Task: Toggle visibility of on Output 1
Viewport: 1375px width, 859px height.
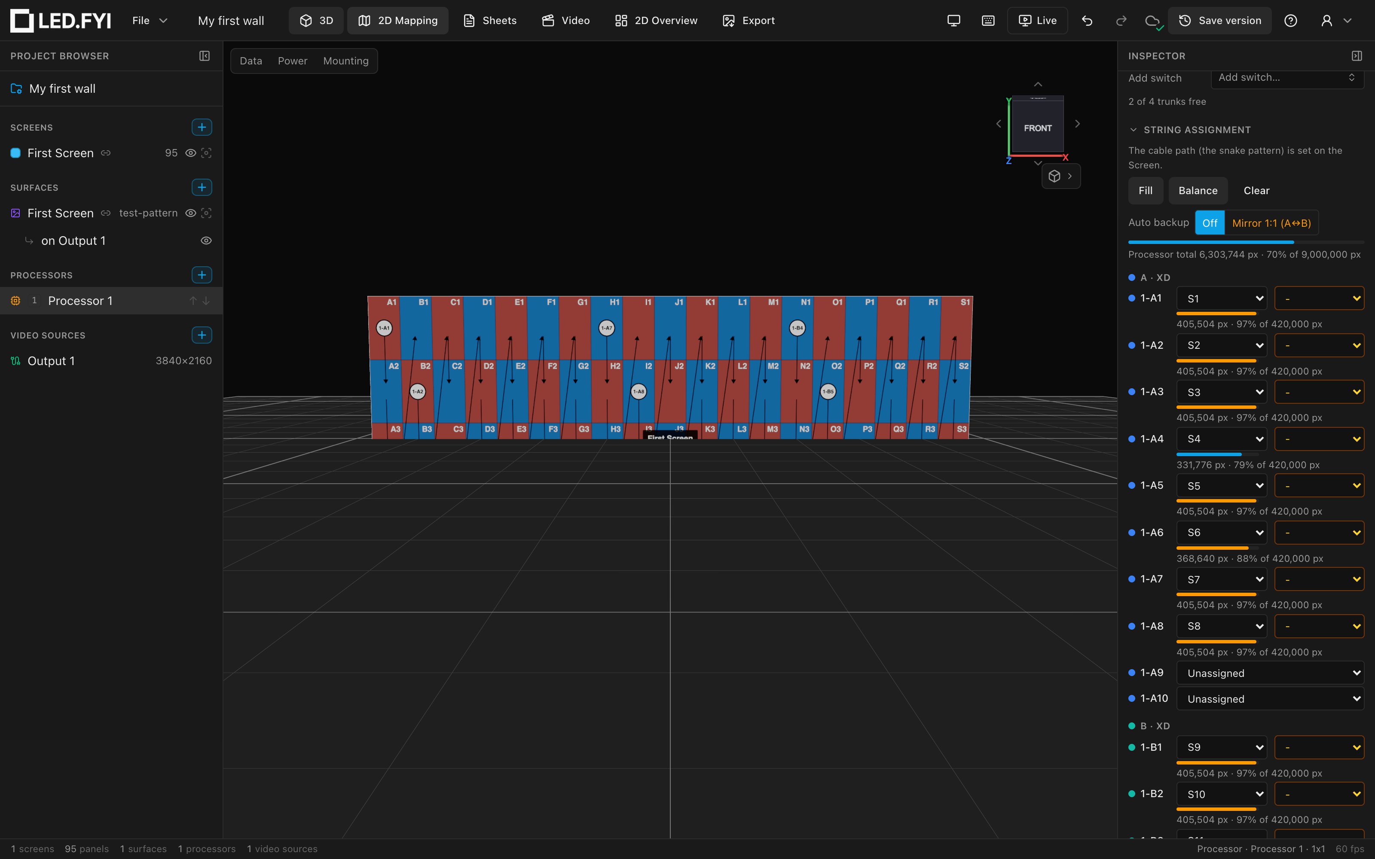Action: point(206,241)
